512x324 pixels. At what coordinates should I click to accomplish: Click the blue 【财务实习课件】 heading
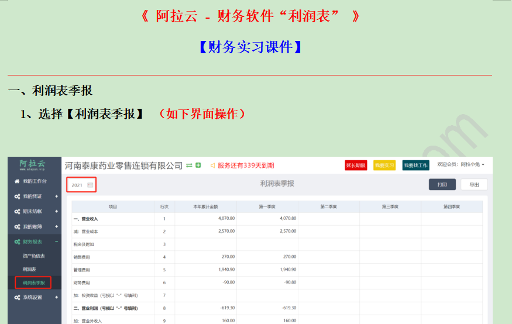click(x=250, y=47)
